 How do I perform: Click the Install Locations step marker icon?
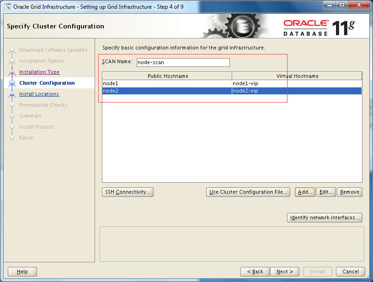(12, 94)
